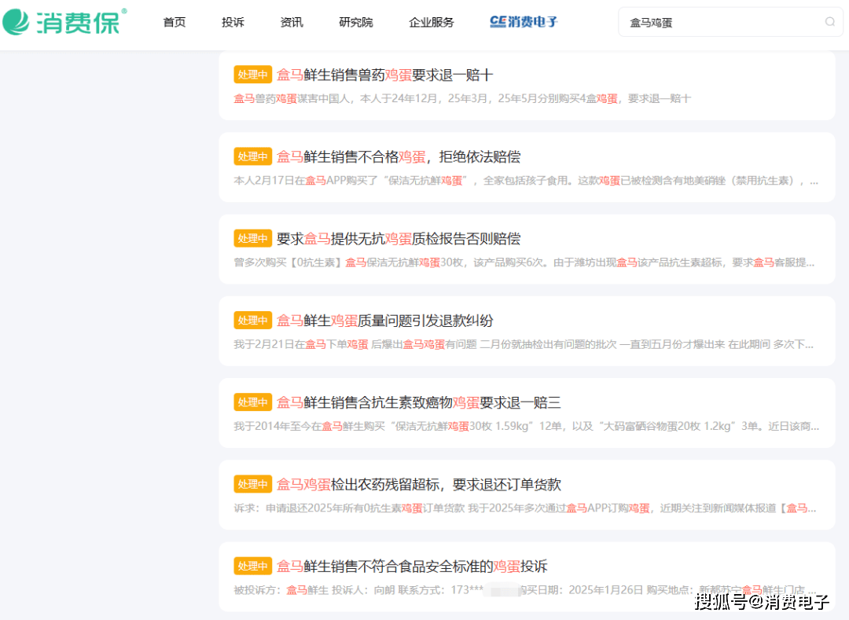The width and height of the screenshot is (849, 620).
Task: Click the 消费保 logo
Action: click(x=65, y=22)
